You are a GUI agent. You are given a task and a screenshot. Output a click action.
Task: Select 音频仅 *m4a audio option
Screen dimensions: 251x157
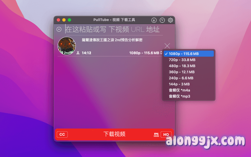click(x=189, y=90)
